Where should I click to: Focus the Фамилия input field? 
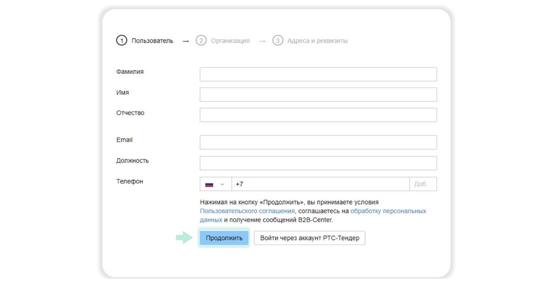coord(318,74)
